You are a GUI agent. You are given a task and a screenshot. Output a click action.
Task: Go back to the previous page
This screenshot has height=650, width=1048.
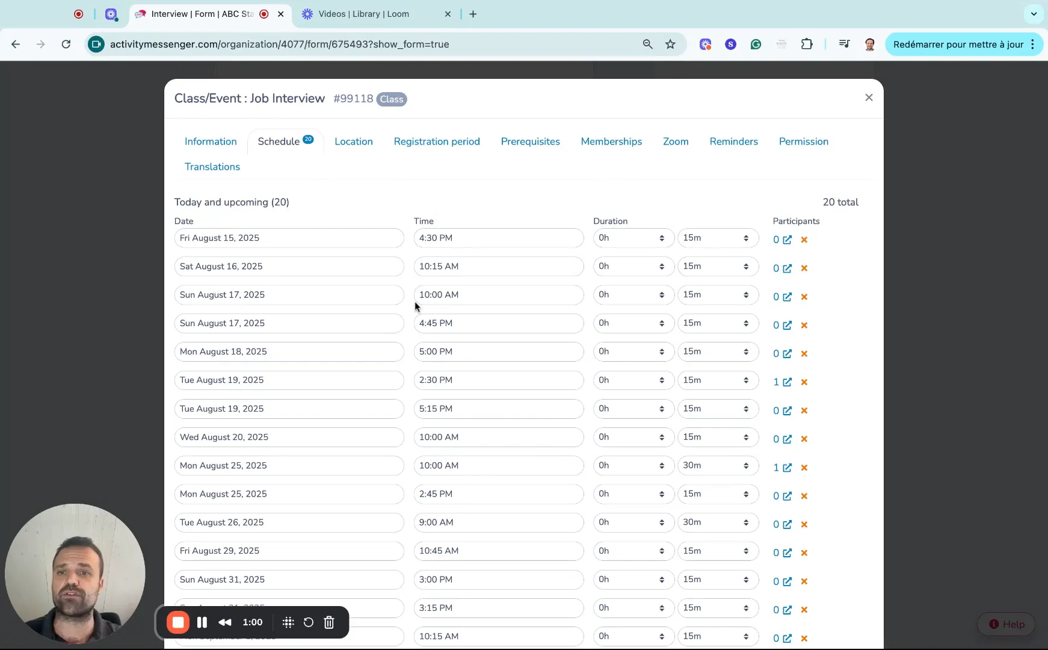point(16,44)
